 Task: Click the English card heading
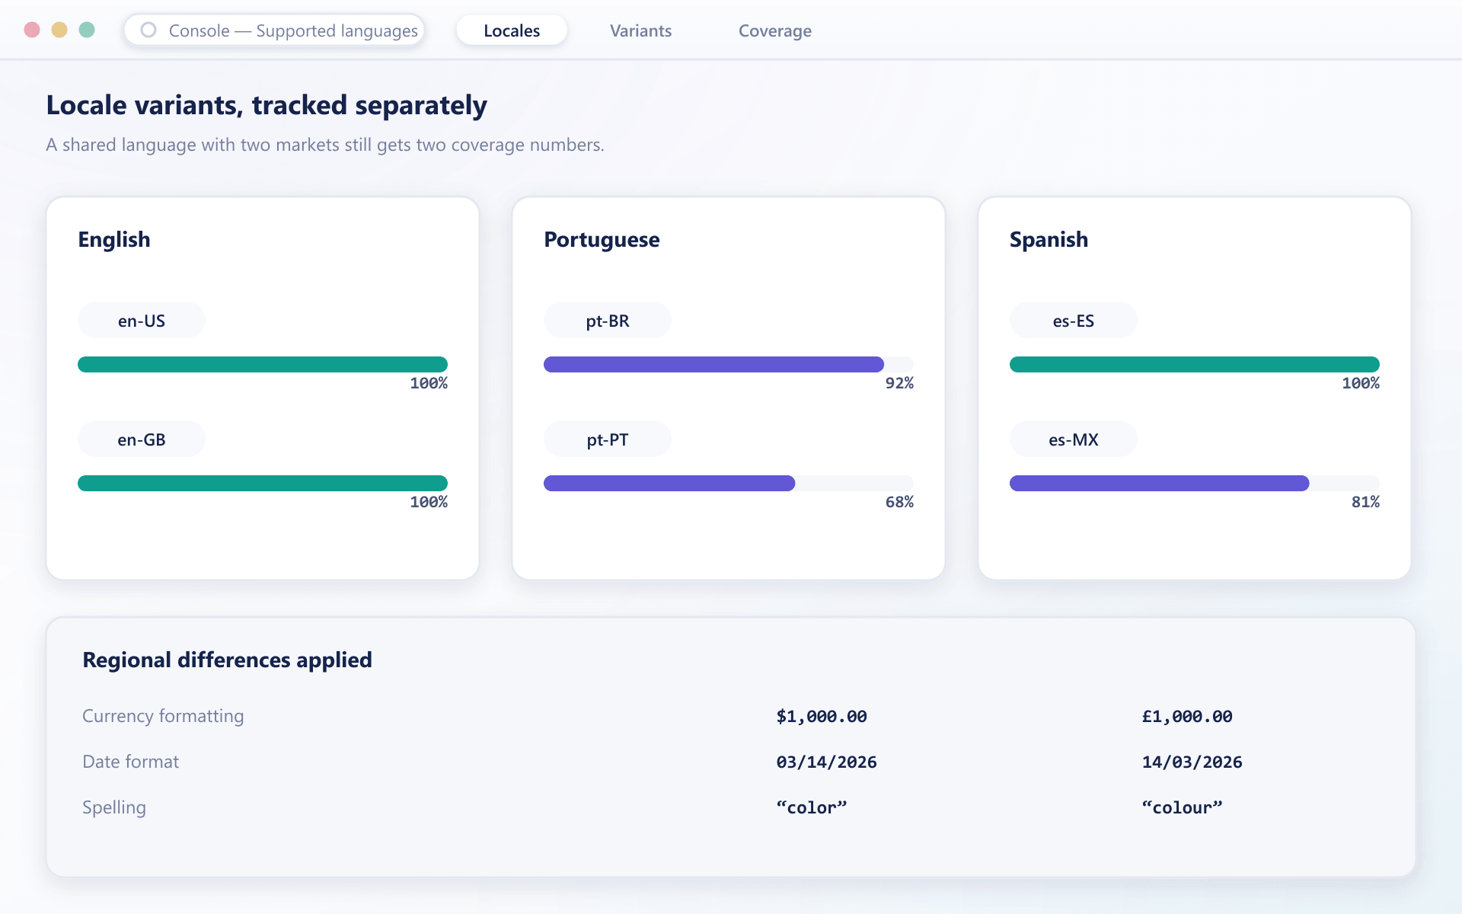114,239
